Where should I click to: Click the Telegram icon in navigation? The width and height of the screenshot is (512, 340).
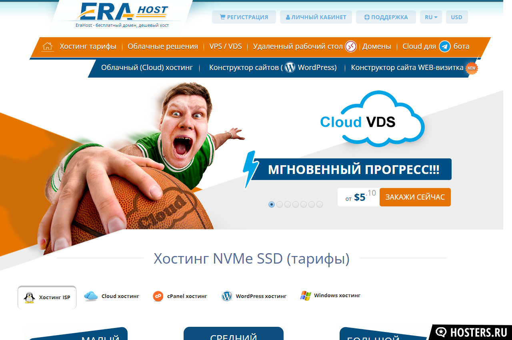[445, 46]
